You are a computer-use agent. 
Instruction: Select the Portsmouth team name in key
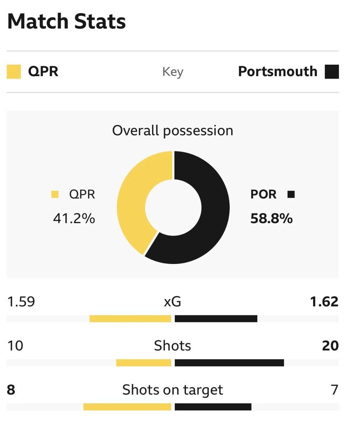coord(277,71)
